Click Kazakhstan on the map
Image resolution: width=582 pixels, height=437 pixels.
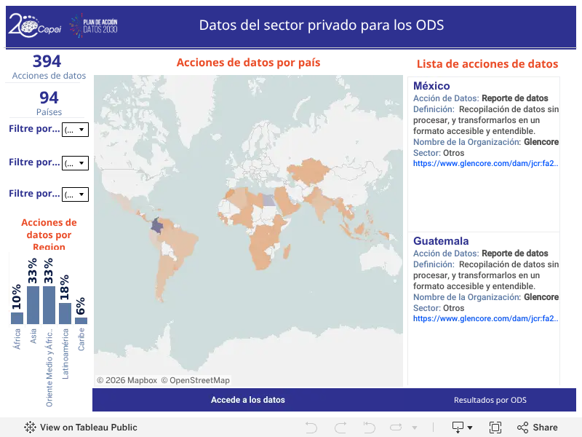[x=308, y=170]
